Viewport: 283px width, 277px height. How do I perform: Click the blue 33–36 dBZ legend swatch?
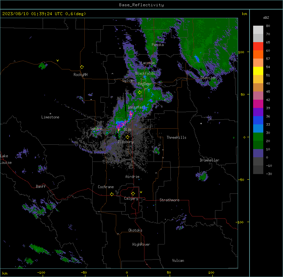[x=258, y=120]
